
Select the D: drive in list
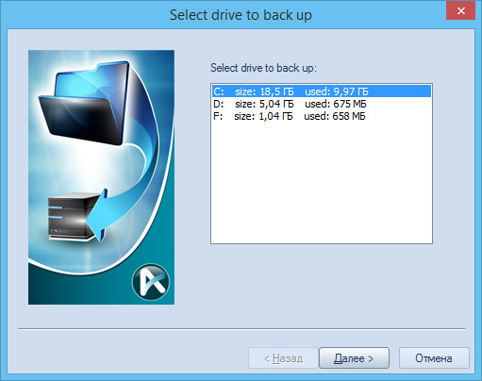(322, 104)
